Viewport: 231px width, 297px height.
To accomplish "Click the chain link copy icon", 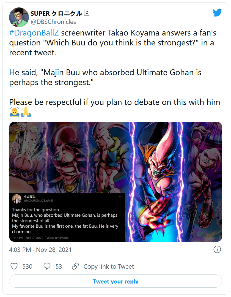I will click(75, 266).
